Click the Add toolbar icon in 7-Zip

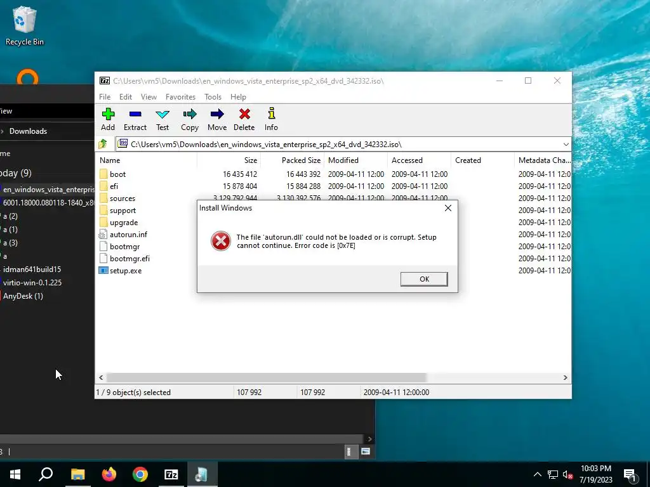(108, 119)
